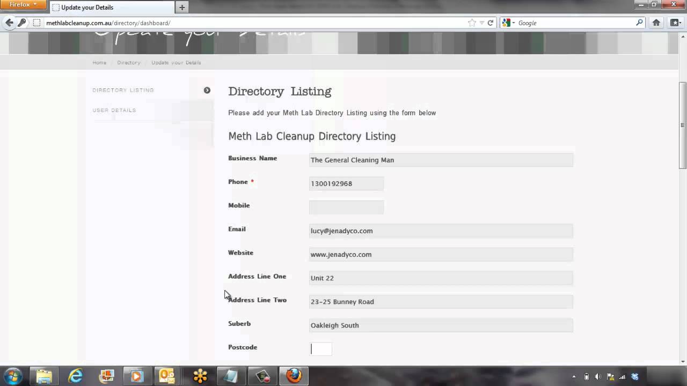Click the "Update your Details" breadcrumb
The width and height of the screenshot is (687, 386).
pyautogui.click(x=176, y=63)
